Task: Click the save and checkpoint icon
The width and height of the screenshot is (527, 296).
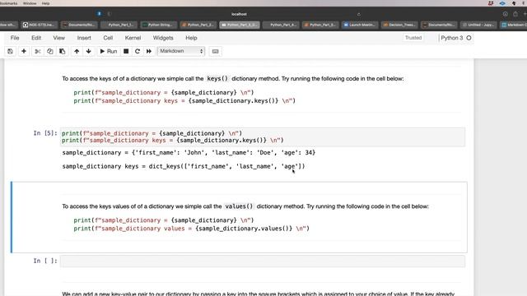Action: [10, 51]
